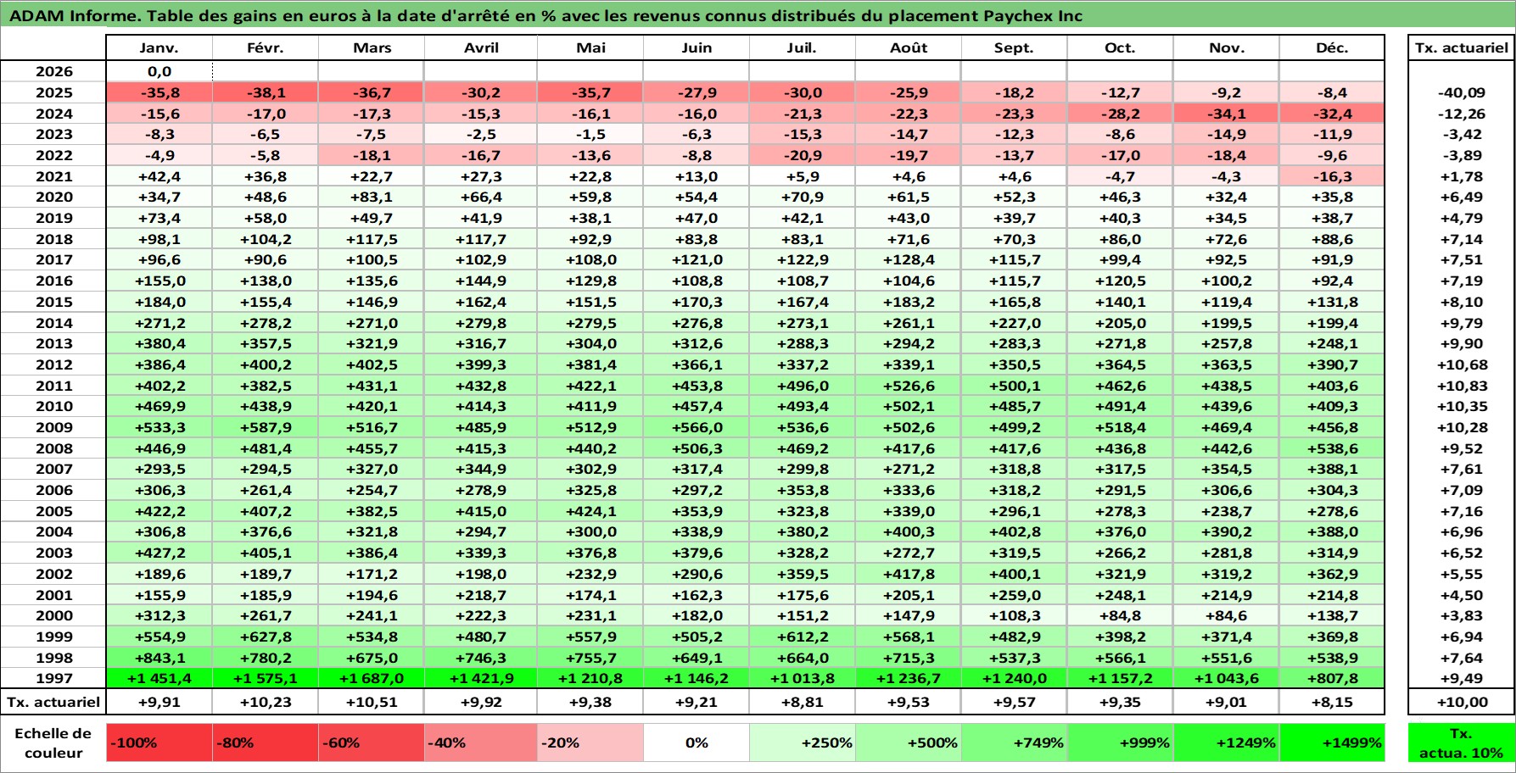Click the -34,1 cell for November 2024
Screen dimensions: 1516x773
1226,114
